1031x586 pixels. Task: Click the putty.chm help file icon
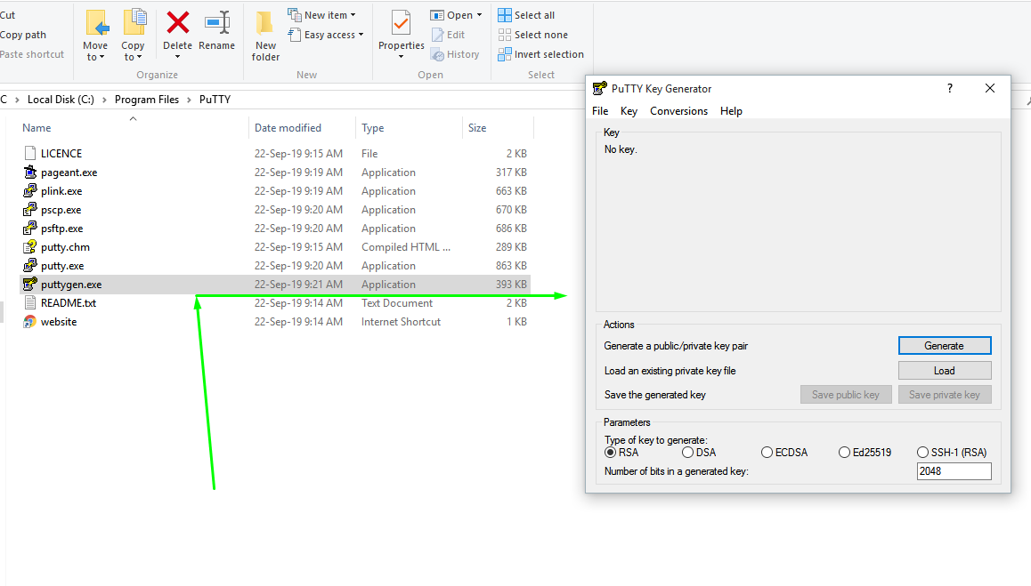[x=29, y=247]
